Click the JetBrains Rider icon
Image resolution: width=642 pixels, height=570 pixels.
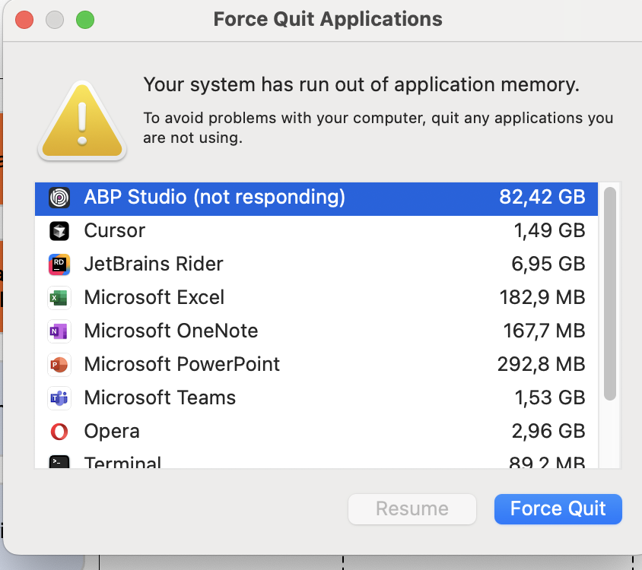tap(59, 264)
